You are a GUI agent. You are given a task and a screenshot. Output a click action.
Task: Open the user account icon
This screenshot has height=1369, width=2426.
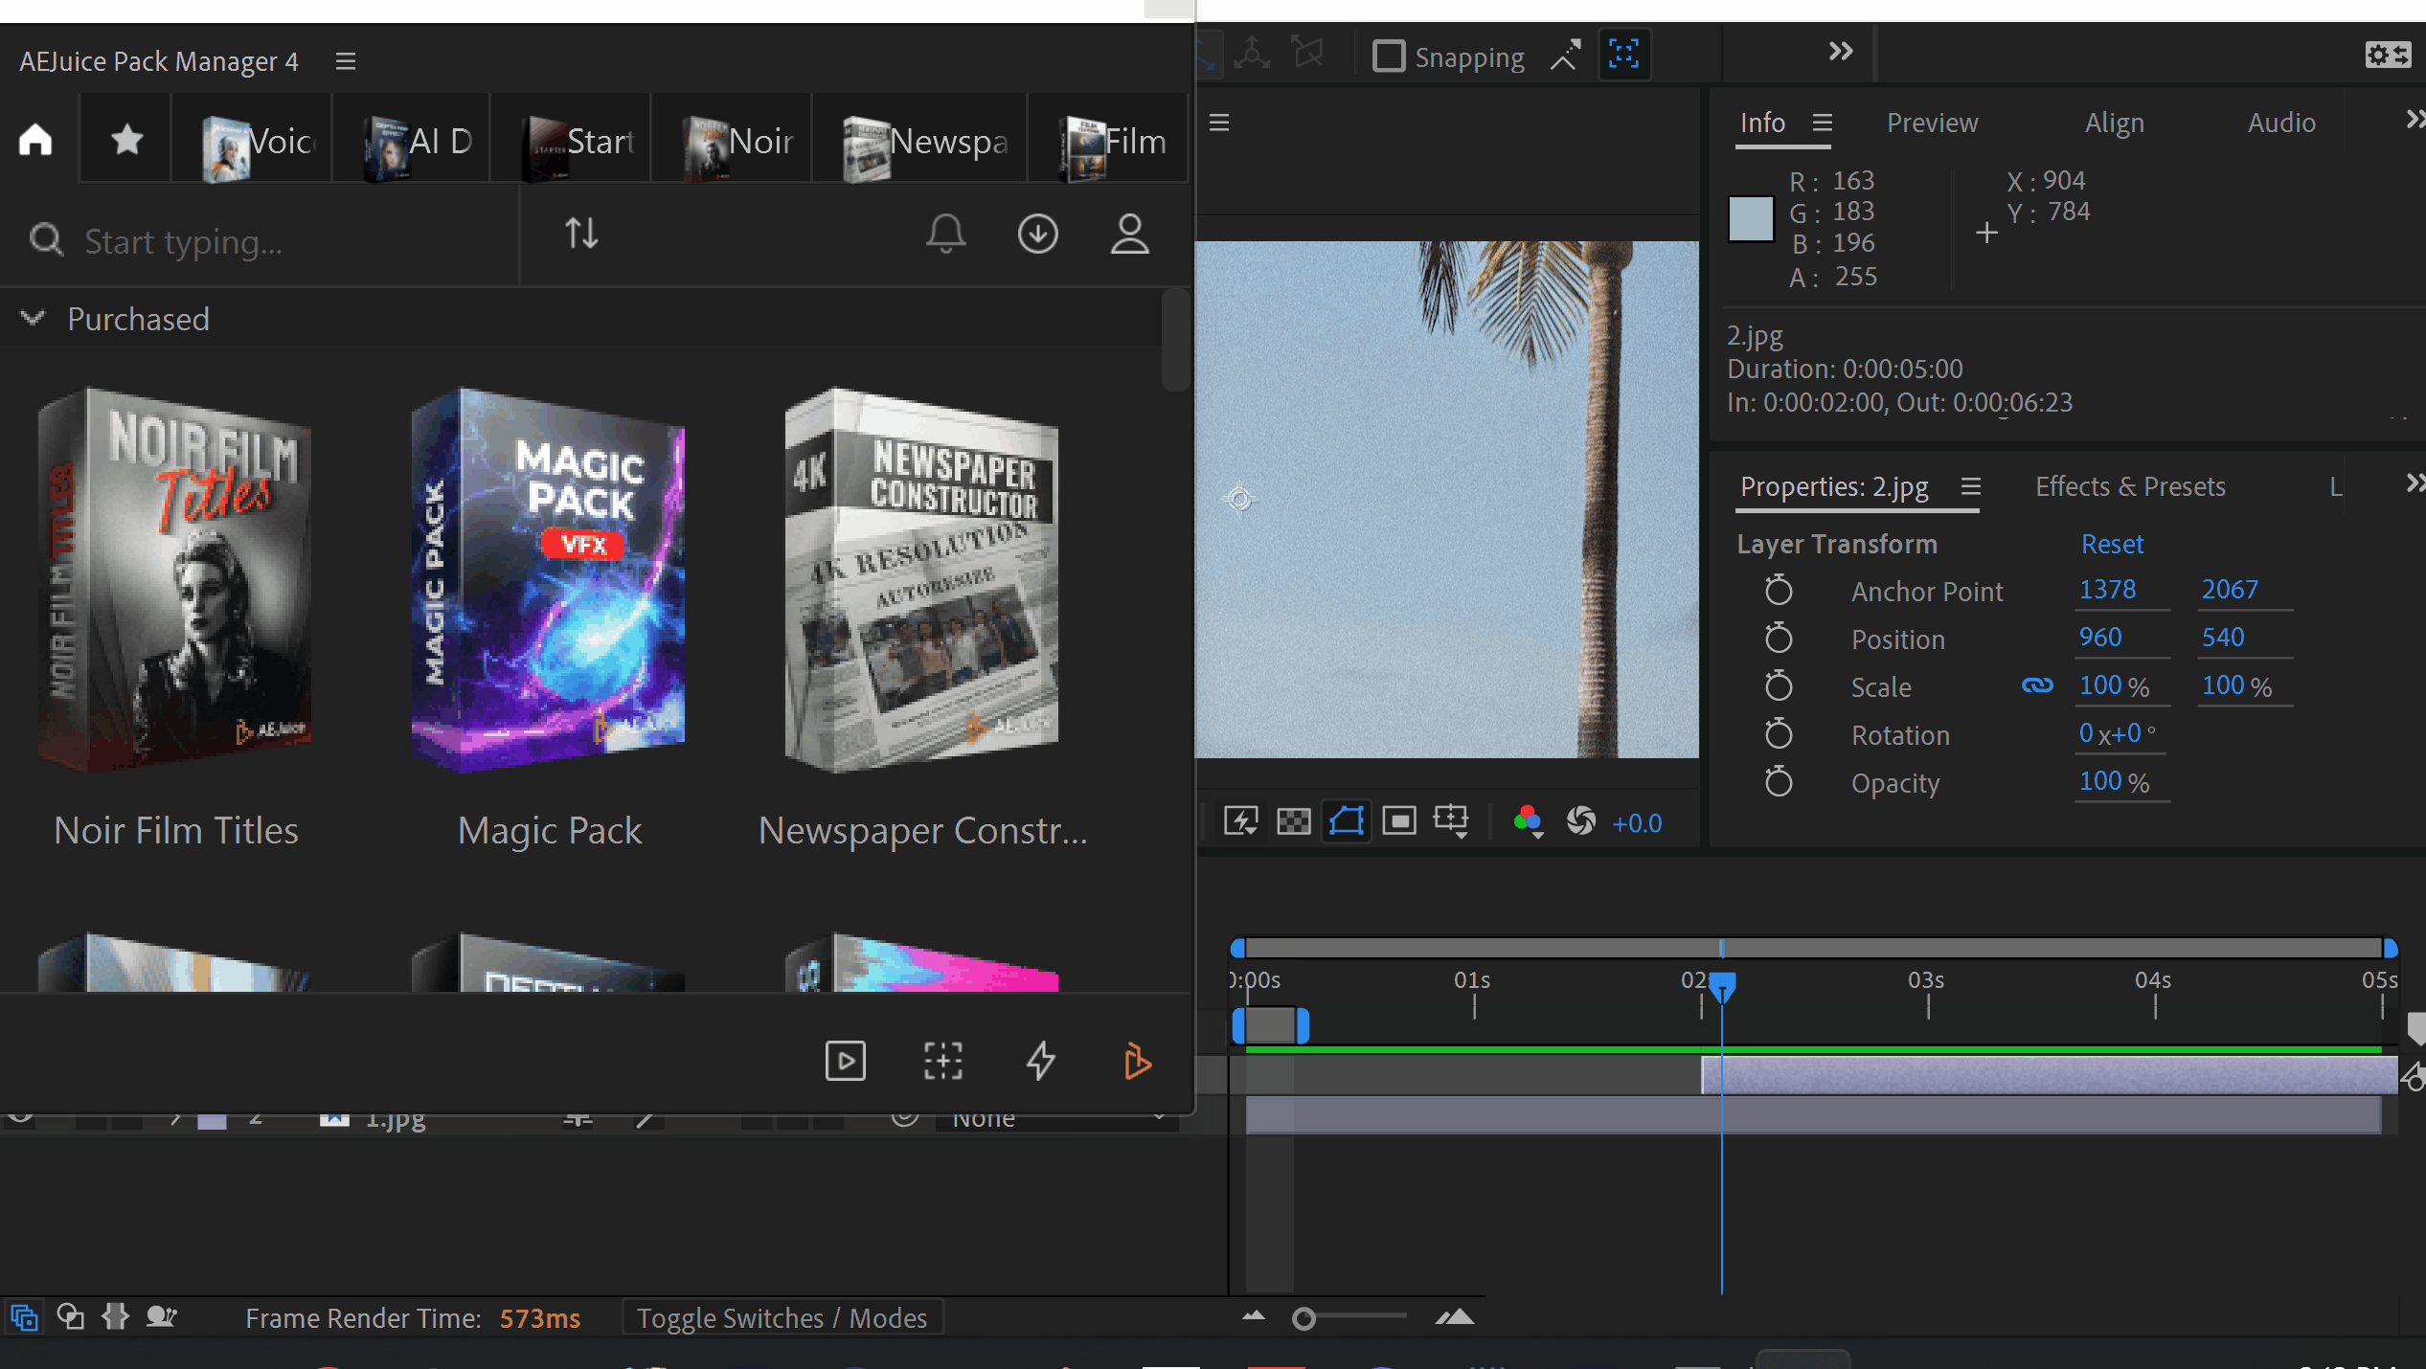pos(1129,233)
